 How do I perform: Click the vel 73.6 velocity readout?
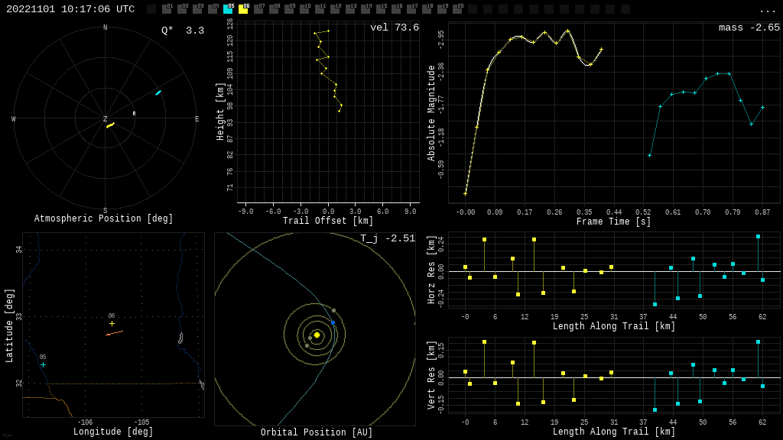pos(395,28)
